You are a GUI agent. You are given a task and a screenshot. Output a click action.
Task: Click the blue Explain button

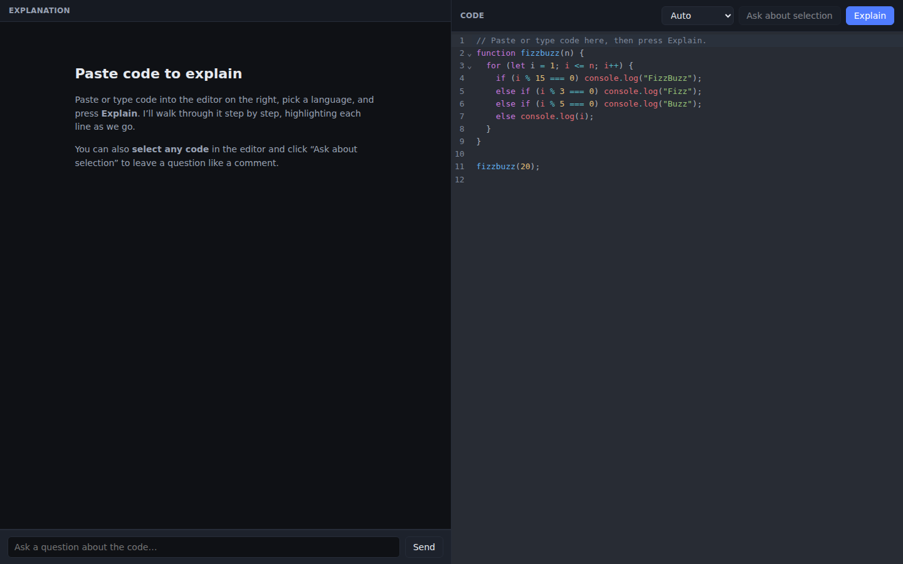coord(870,16)
